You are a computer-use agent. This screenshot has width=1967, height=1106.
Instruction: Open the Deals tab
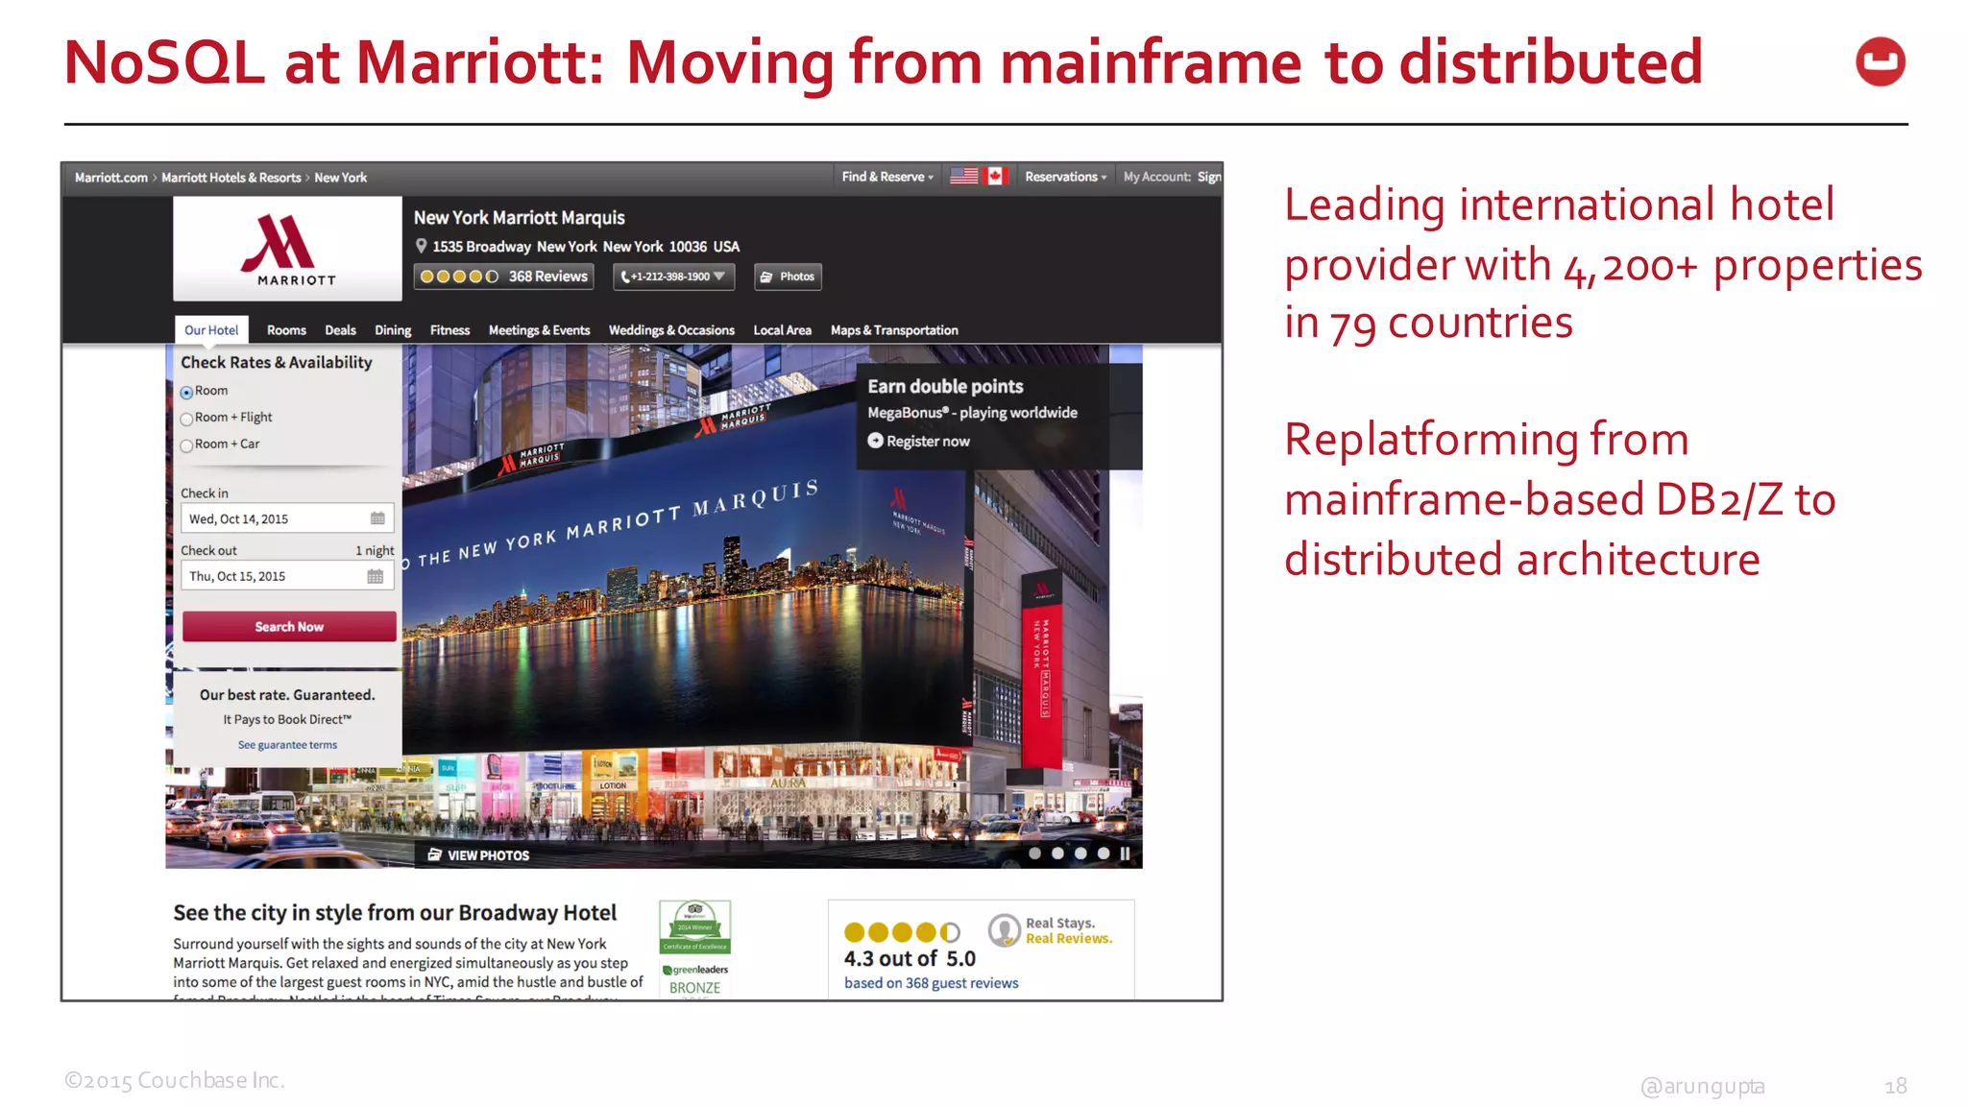(x=340, y=330)
